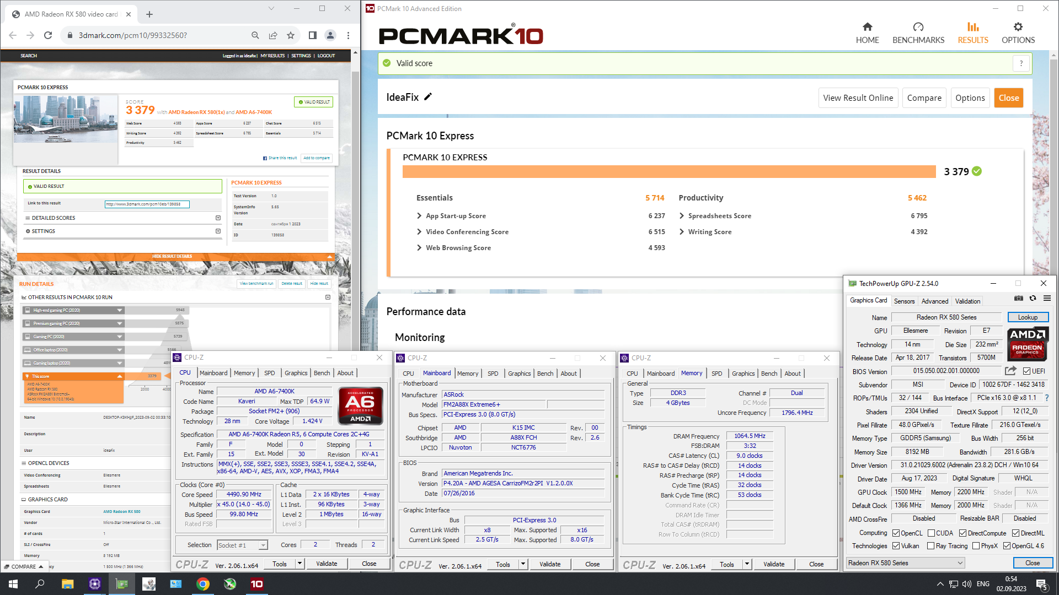Toggle the OpenGL 4.6 checkbox in GPU-Z
The image size is (1059, 595).
point(1007,546)
